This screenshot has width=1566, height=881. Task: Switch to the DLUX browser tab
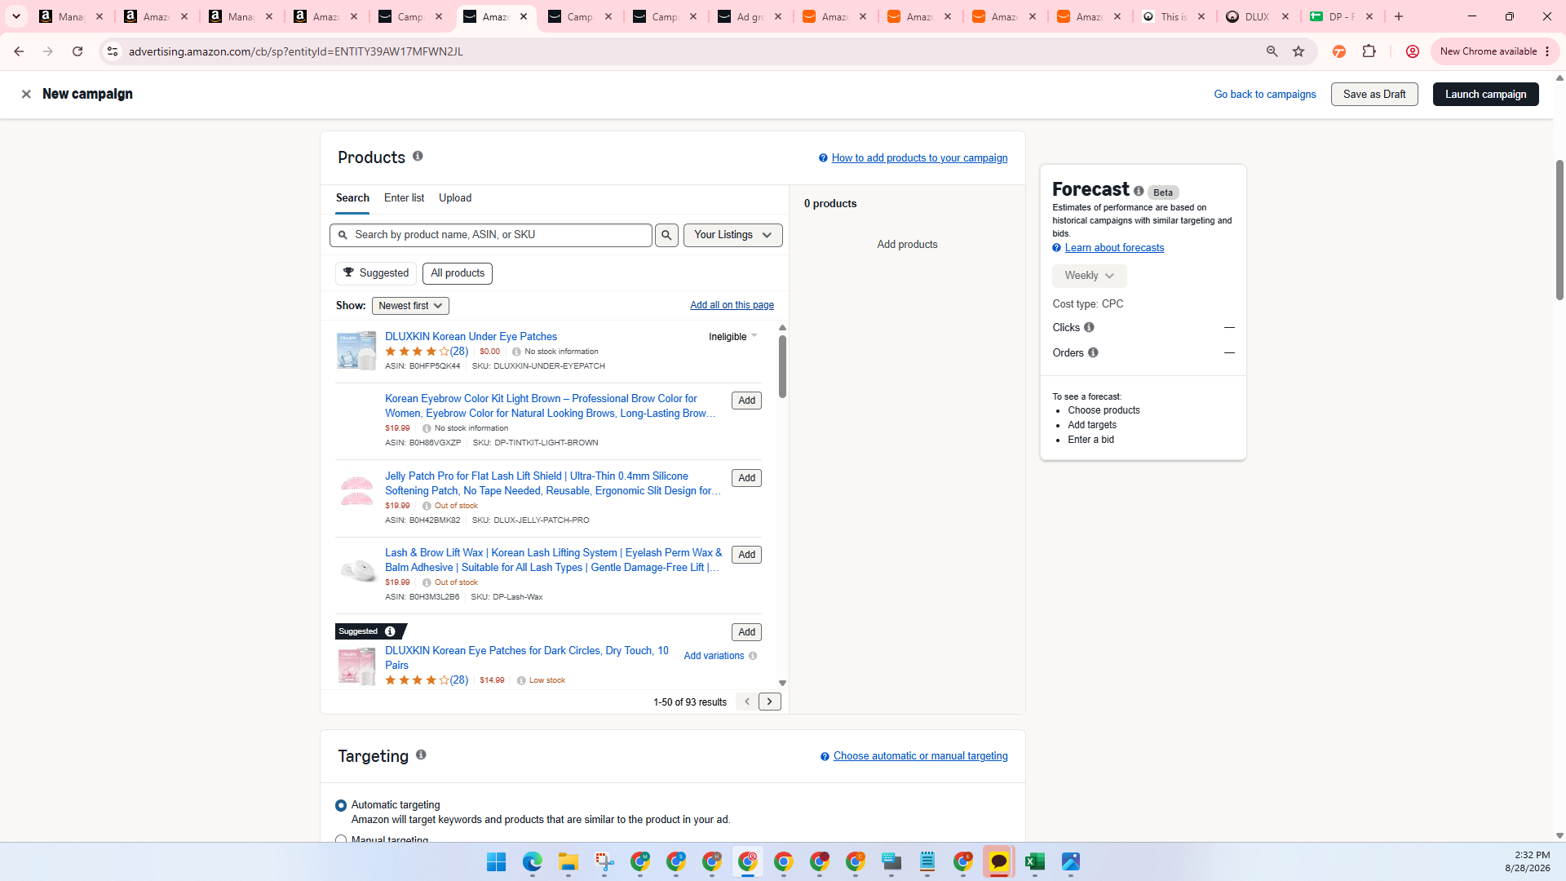point(1259,16)
